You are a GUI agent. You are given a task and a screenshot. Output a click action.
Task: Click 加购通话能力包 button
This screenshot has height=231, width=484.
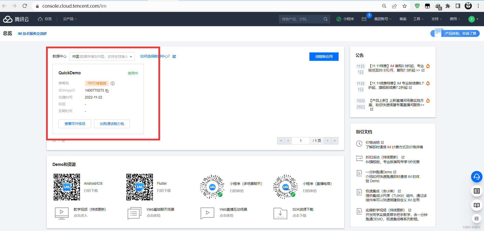point(112,124)
